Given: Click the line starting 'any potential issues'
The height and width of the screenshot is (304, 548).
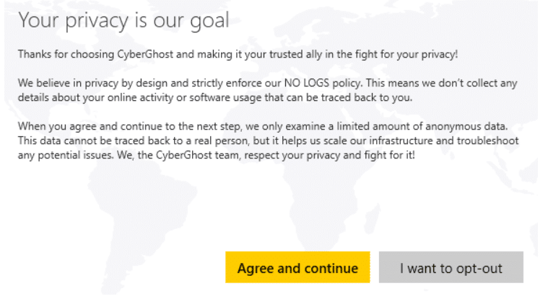Looking at the screenshot, I should (x=217, y=155).
